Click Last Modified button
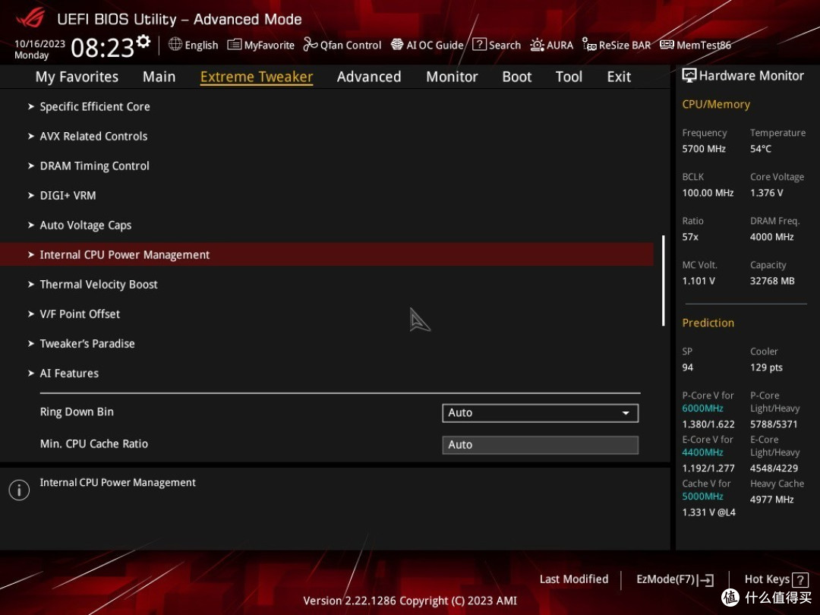 coord(574,579)
